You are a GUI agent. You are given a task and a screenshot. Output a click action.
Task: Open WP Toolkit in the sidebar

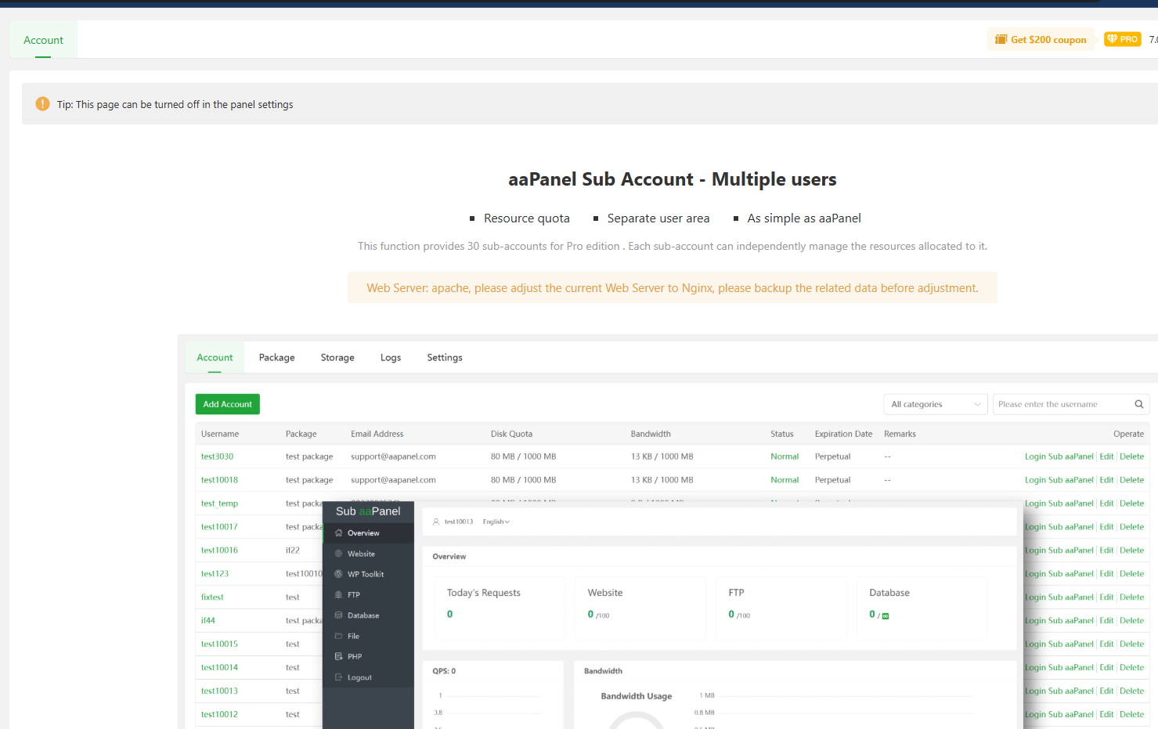tap(365, 575)
